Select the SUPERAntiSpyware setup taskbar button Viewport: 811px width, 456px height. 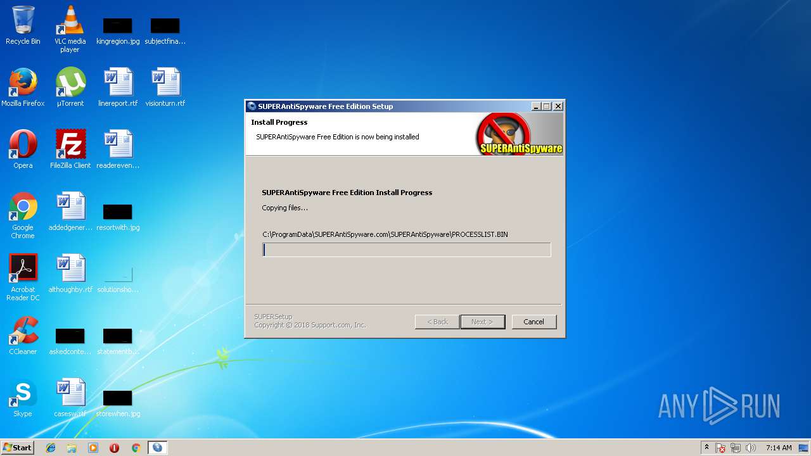pyautogui.click(x=157, y=448)
